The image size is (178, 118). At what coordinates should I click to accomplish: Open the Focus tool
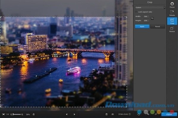click(172, 5)
